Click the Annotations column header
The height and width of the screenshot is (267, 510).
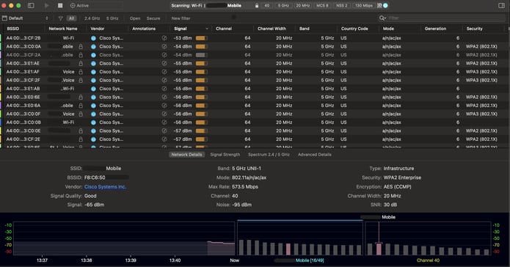pos(144,29)
